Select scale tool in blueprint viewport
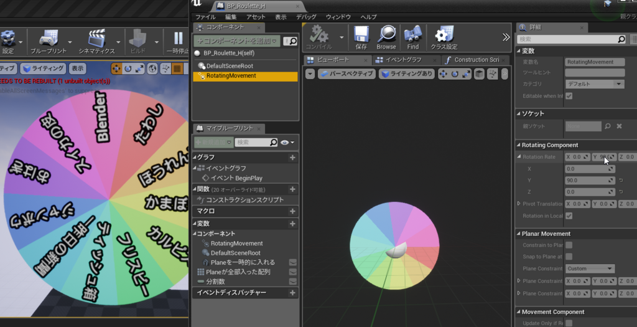This screenshot has width=637, height=327. [466, 74]
